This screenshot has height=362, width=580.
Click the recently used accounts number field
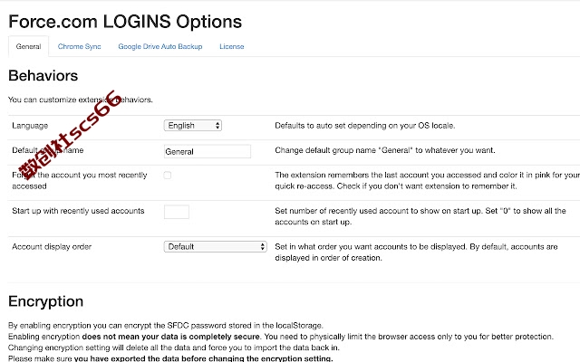pos(177,212)
